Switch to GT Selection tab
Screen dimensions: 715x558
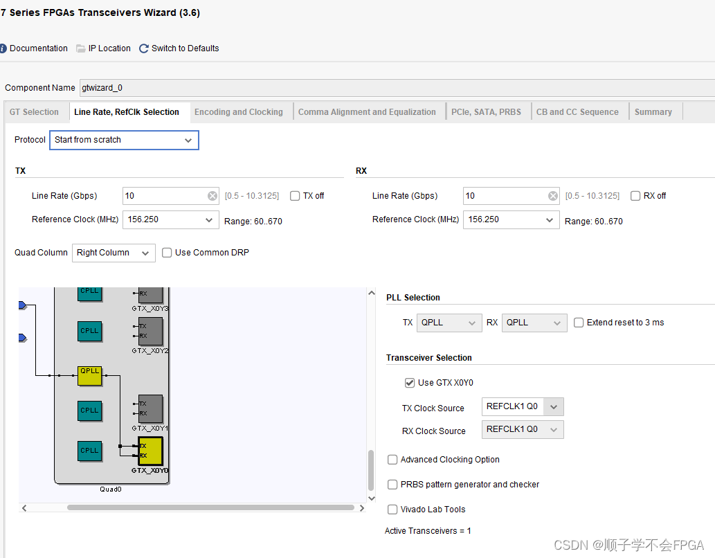click(x=34, y=112)
